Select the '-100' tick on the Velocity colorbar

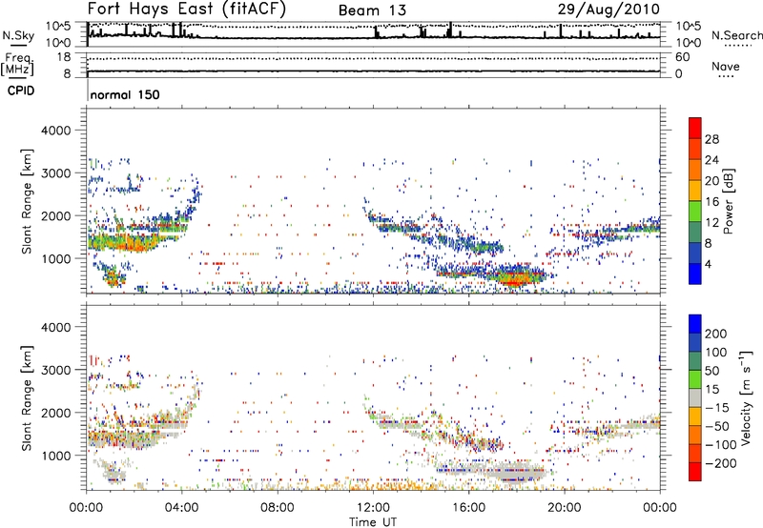tap(721, 445)
